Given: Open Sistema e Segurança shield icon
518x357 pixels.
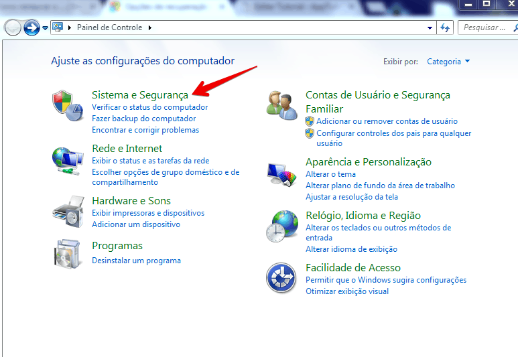Looking at the screenshot, I should [68, 106].
